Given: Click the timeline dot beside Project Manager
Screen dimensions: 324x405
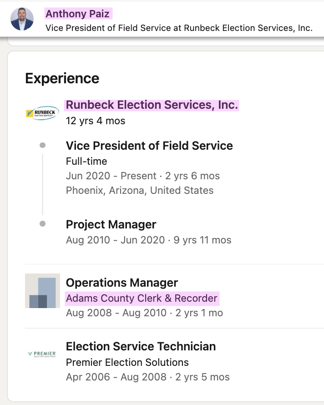Looking at the screenshot, I should coord(43,224).
